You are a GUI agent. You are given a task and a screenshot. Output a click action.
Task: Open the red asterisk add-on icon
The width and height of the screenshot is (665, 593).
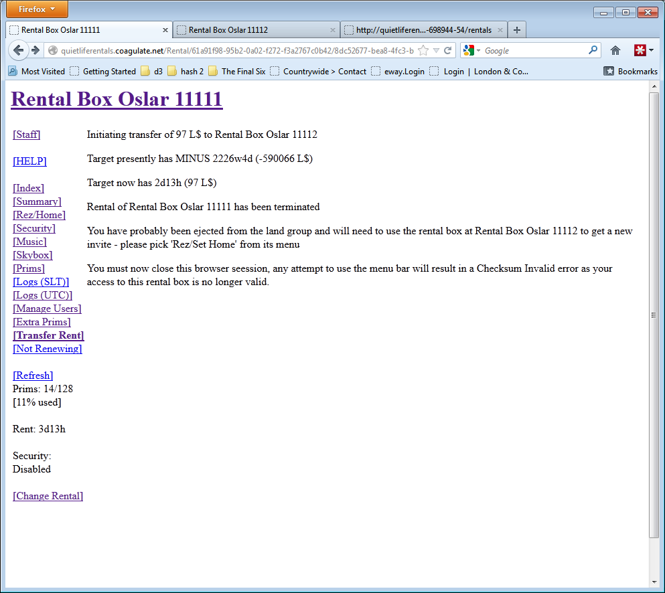(640, 51)
